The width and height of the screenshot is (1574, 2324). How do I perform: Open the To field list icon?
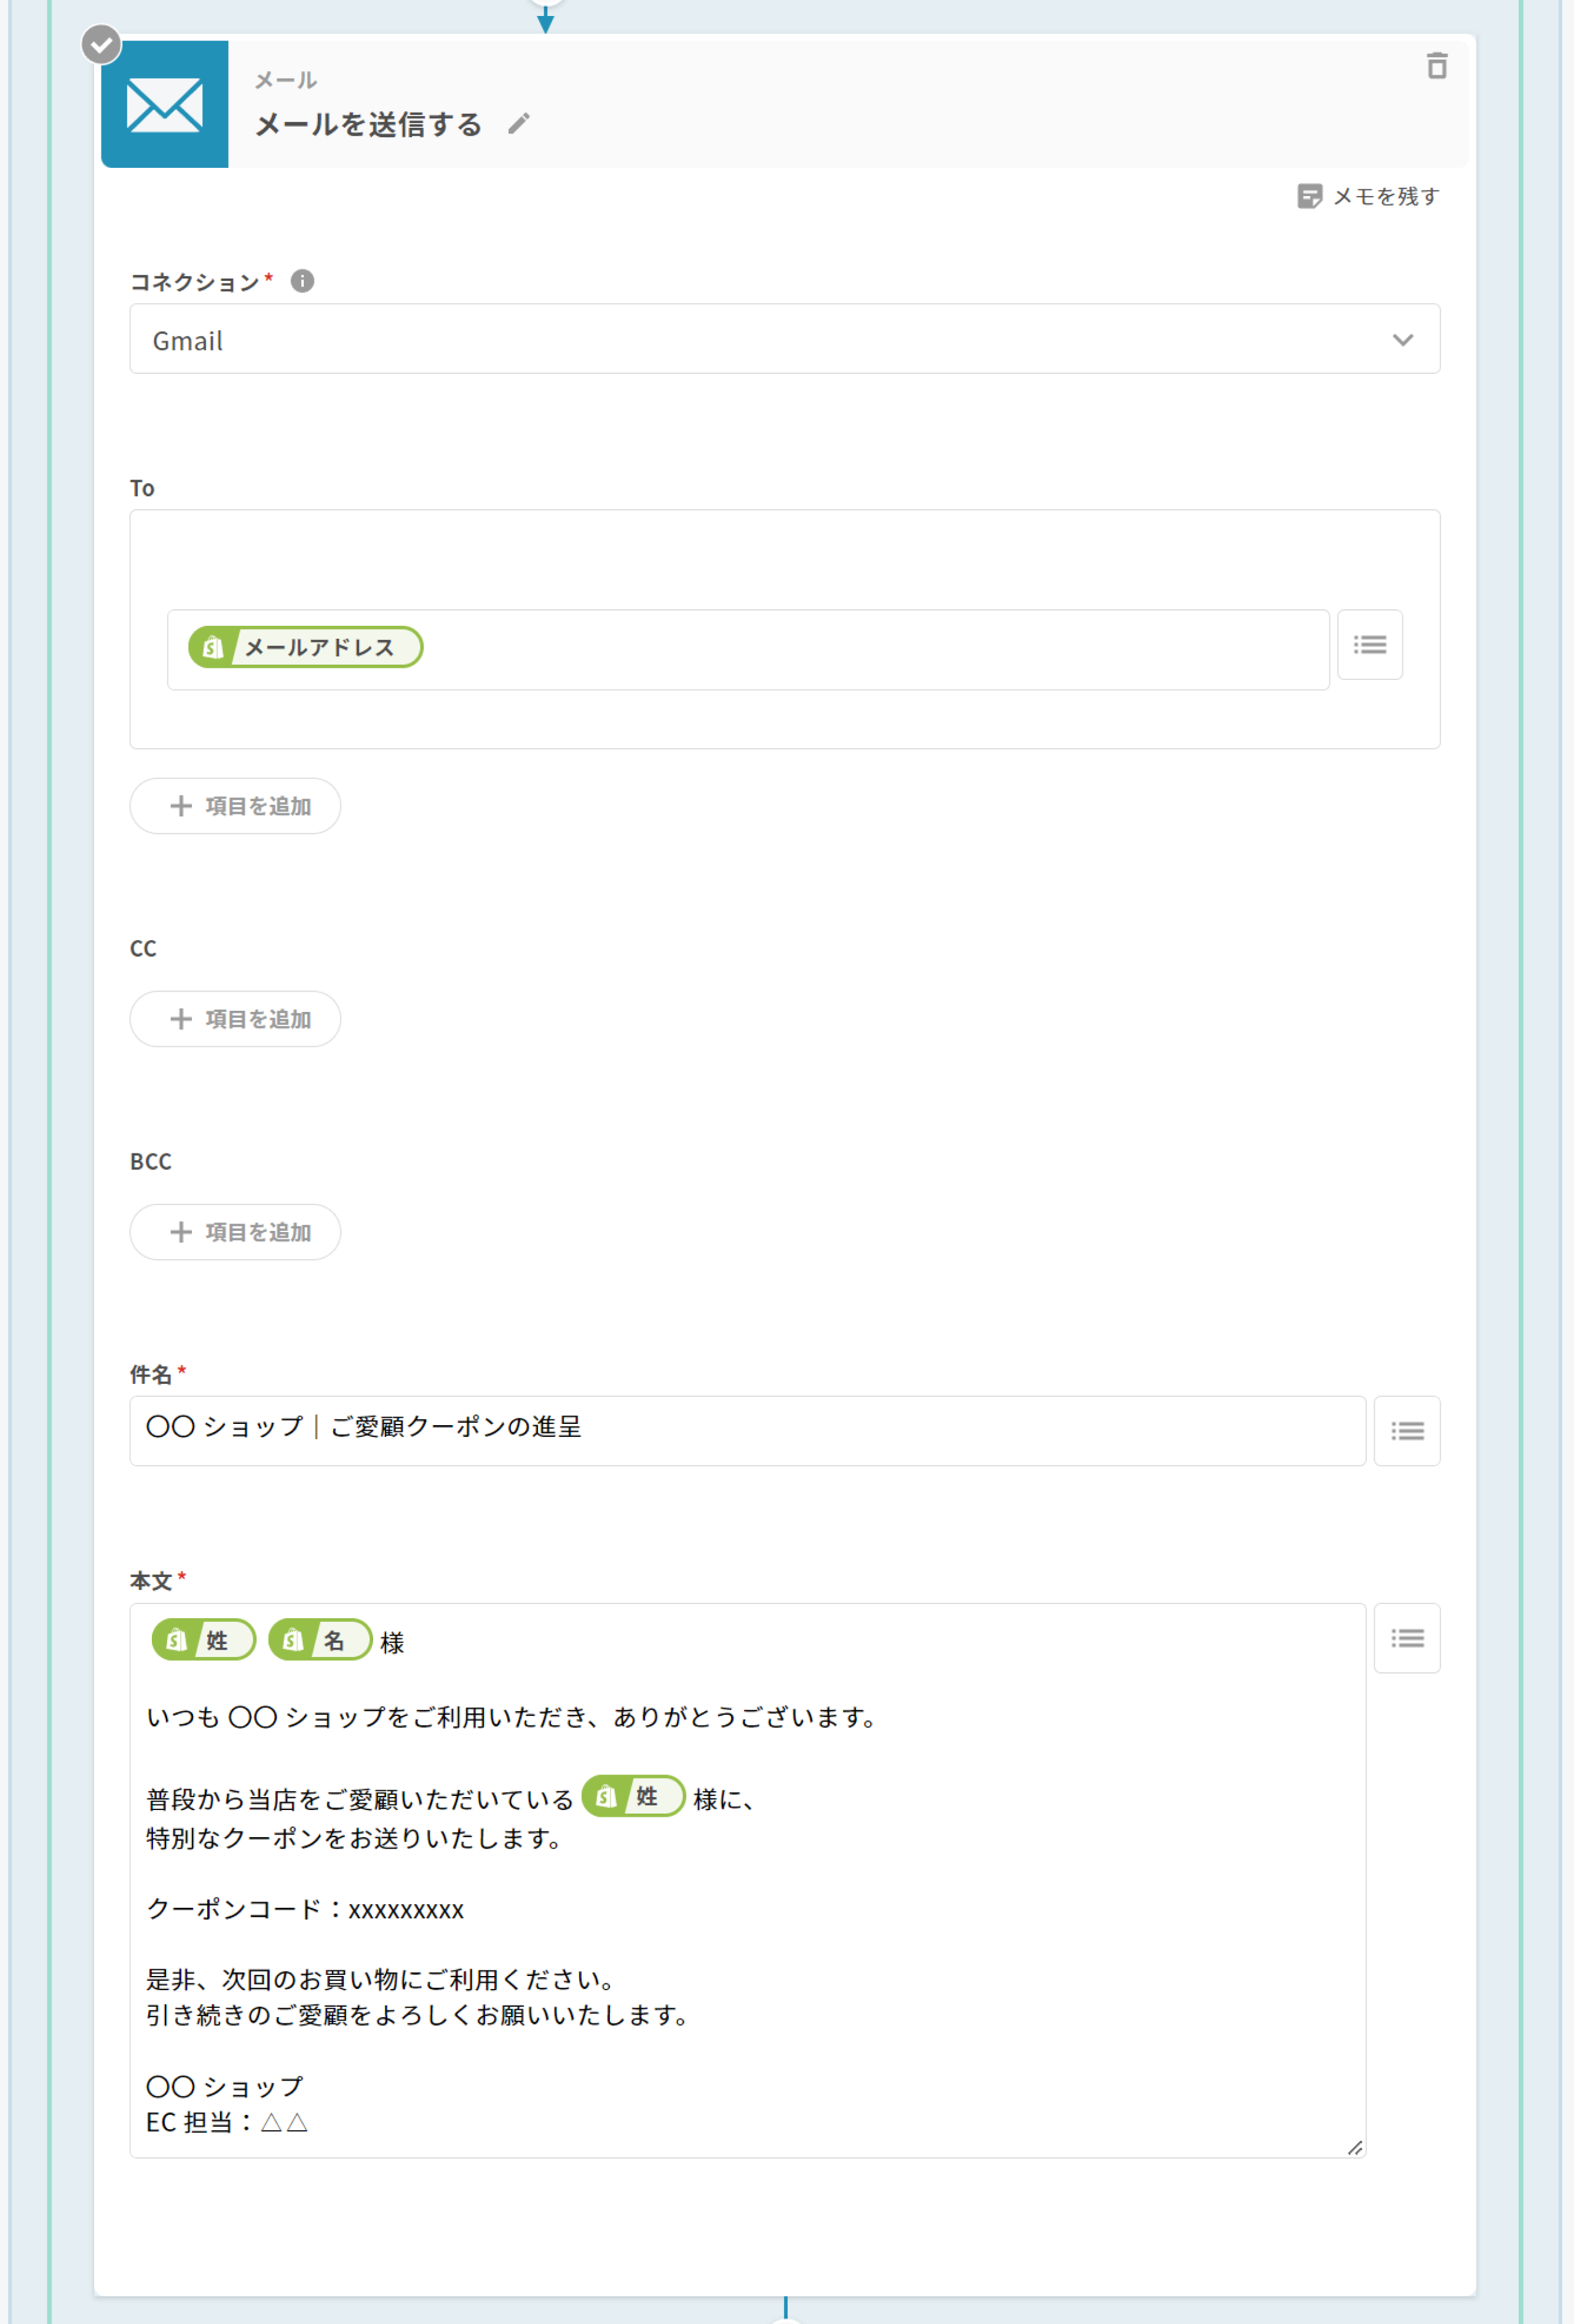1369,645
